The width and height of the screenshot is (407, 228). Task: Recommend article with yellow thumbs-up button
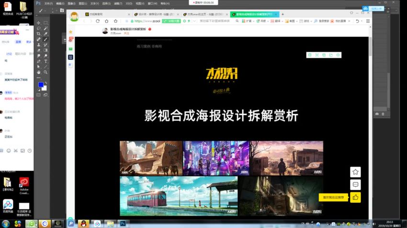pyautogui.click(x=355, y=197)
